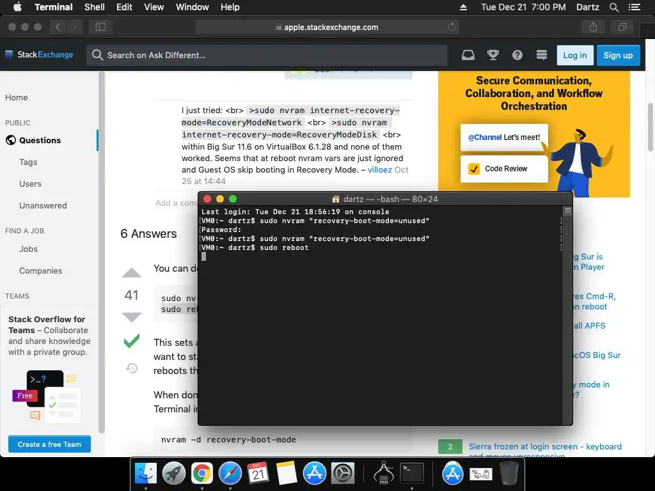
Task: Open the Terminal app menu
Action: click(54, 7)
